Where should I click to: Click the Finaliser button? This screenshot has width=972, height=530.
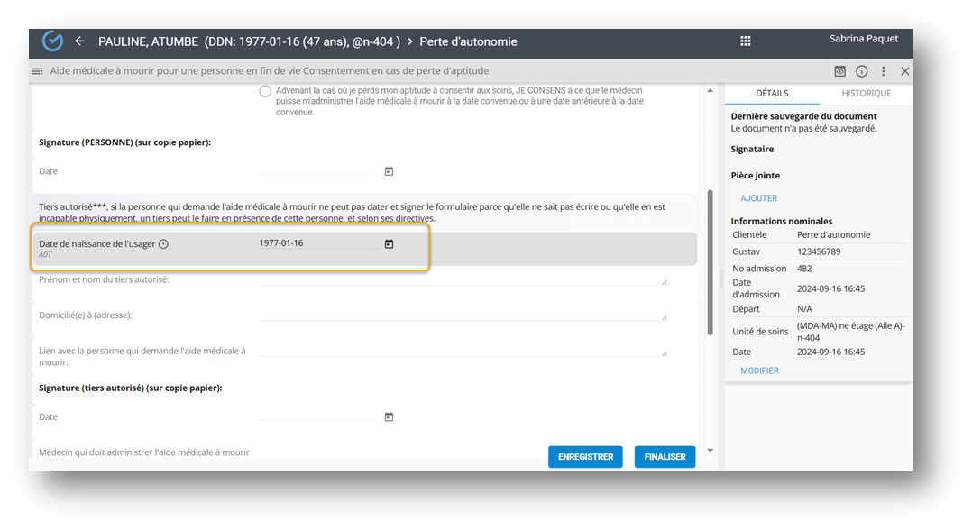(665, 457)
